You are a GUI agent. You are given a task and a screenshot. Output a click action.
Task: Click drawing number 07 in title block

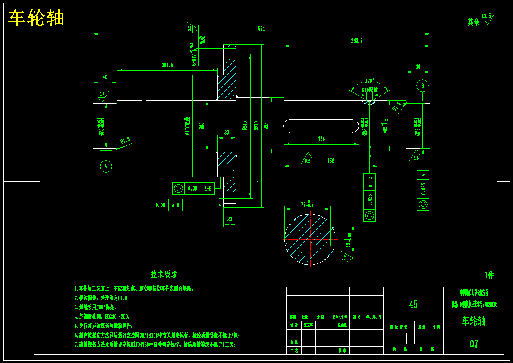click(x=474, y=344)
